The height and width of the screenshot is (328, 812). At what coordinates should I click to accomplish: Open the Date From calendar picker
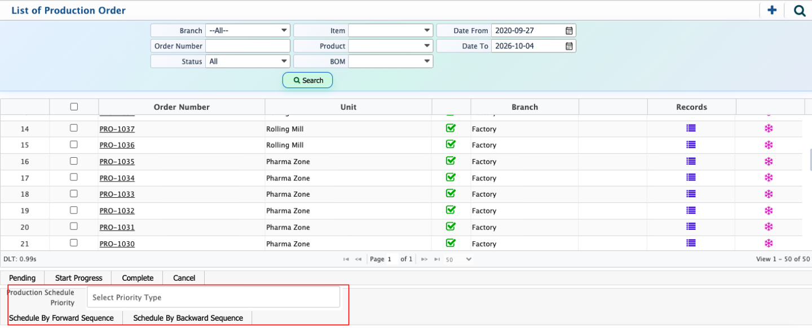[569, 30]
